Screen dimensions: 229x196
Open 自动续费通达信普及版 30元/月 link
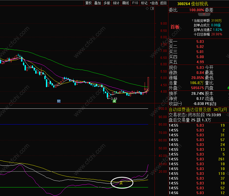198,110
